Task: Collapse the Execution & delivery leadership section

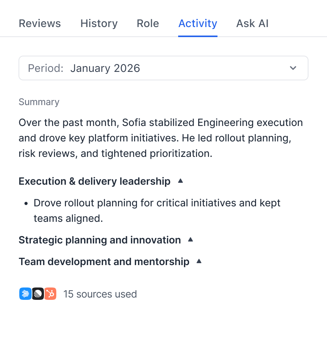Action: [x=180, y=181]
